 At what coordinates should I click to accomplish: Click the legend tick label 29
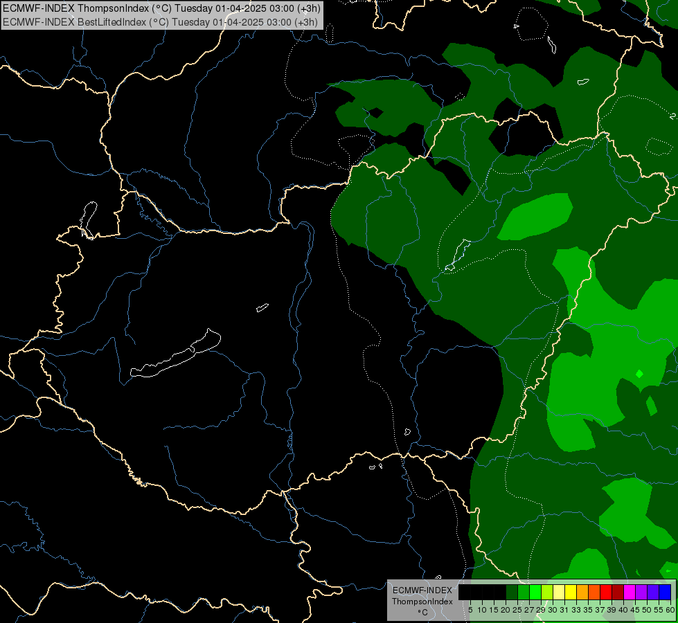pyautogui.click(x=540, y=610)
